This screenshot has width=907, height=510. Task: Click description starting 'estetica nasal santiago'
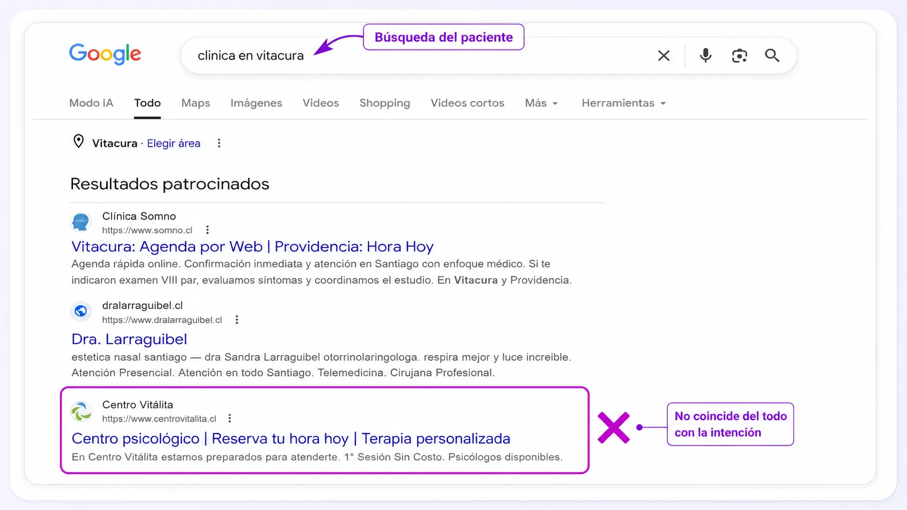(321, 365)
